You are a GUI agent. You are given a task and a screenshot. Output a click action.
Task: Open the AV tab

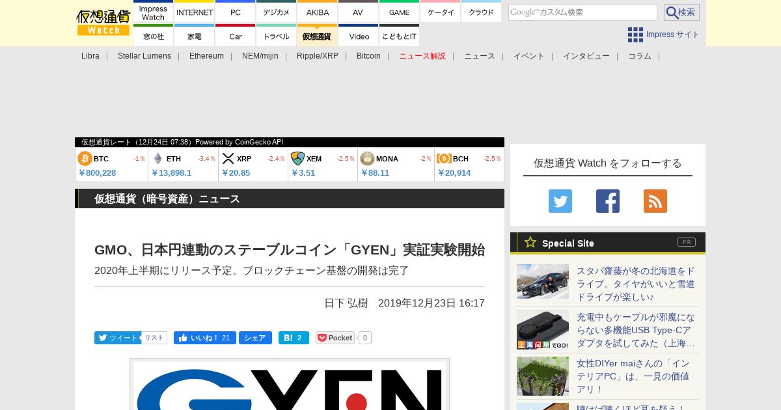click(x=358, y=12)
